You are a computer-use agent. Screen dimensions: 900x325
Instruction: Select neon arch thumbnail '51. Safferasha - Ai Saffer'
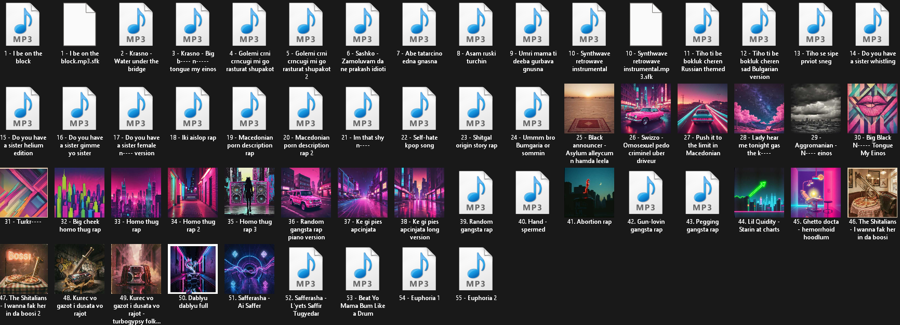point(249,269)
